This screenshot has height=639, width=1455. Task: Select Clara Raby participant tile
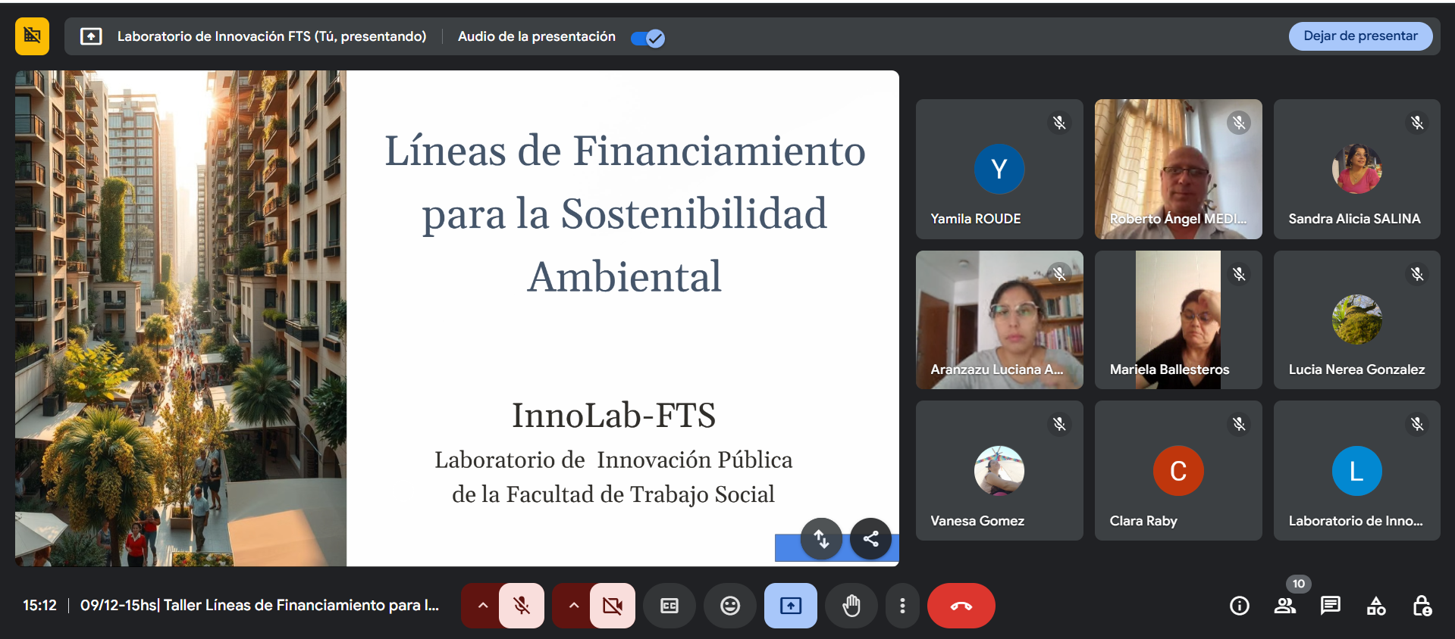(1178, 470)
